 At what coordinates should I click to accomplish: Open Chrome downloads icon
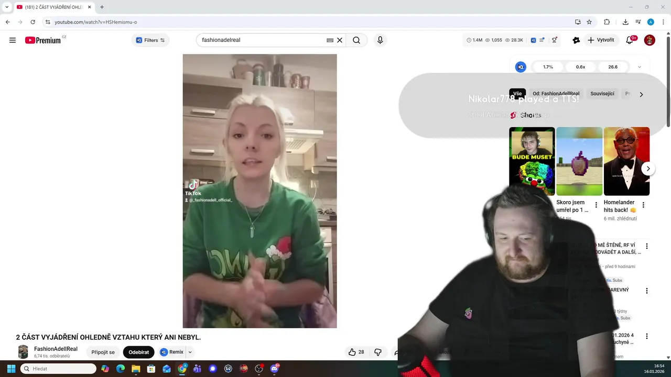pyautogui.click(x=625, y=22)
